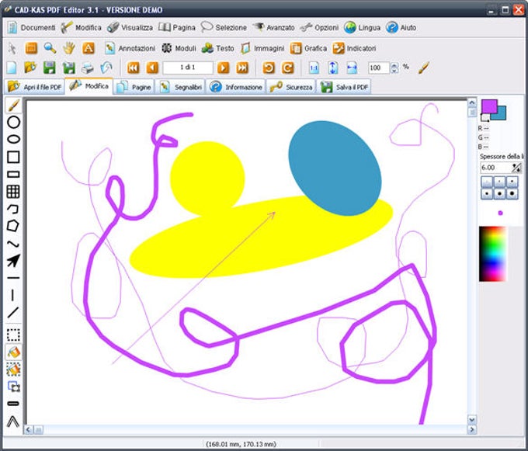Select the hand pan tool
This screenshot has height=451, width=528.
pos(69,48)
